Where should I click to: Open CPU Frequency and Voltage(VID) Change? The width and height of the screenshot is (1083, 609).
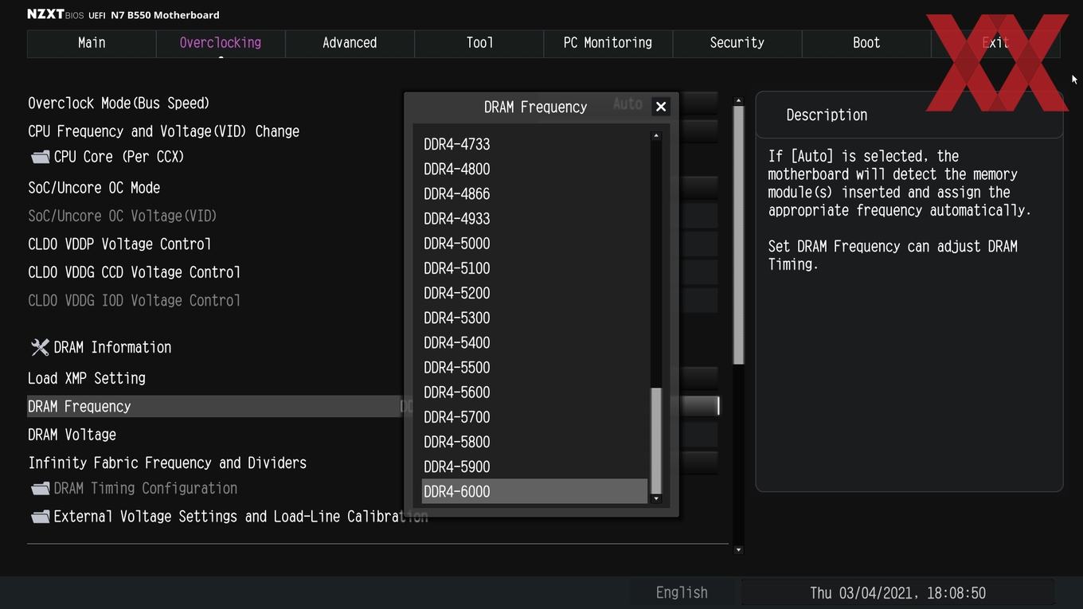tap(163, 131)
